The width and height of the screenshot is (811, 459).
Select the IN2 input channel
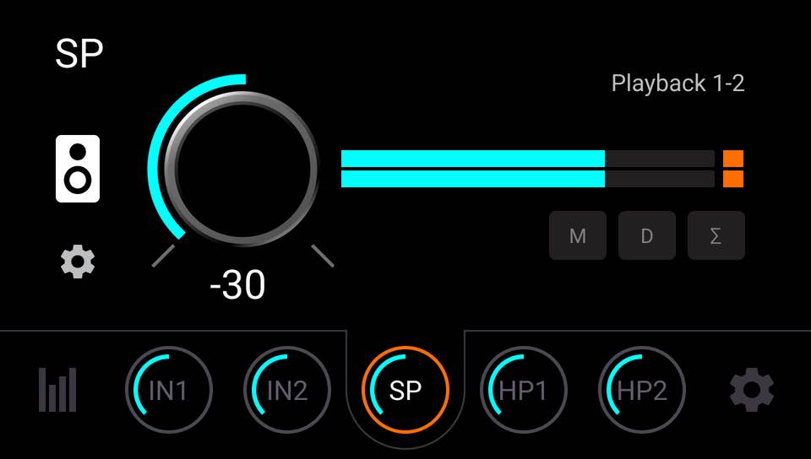pos(287,390)
